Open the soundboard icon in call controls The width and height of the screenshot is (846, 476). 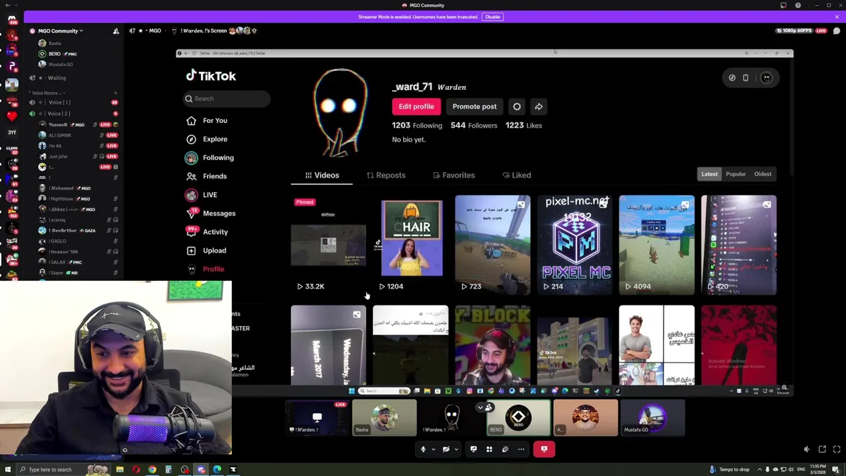(x=505, y=449)
